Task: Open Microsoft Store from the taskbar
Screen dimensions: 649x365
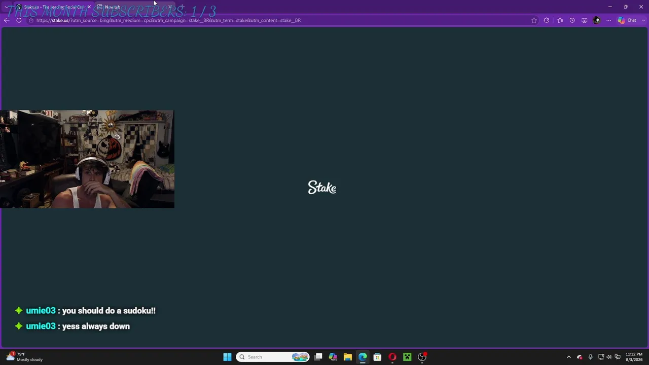Action: [377, 357]
